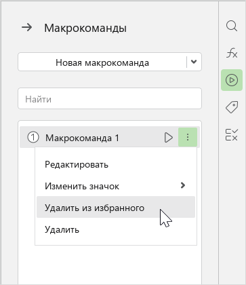Open the fx functions sidebar panel
246x285 pixels.
pyautogui.click(x=232, y=54)
